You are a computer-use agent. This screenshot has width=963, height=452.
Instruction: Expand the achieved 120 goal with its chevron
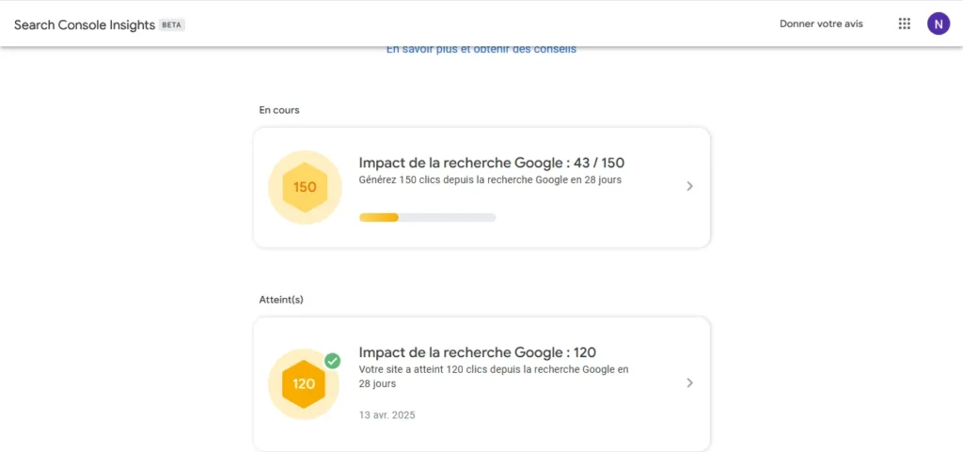(x=689, y=382)
